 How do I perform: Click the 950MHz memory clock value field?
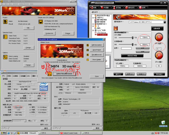click(145, 45)
